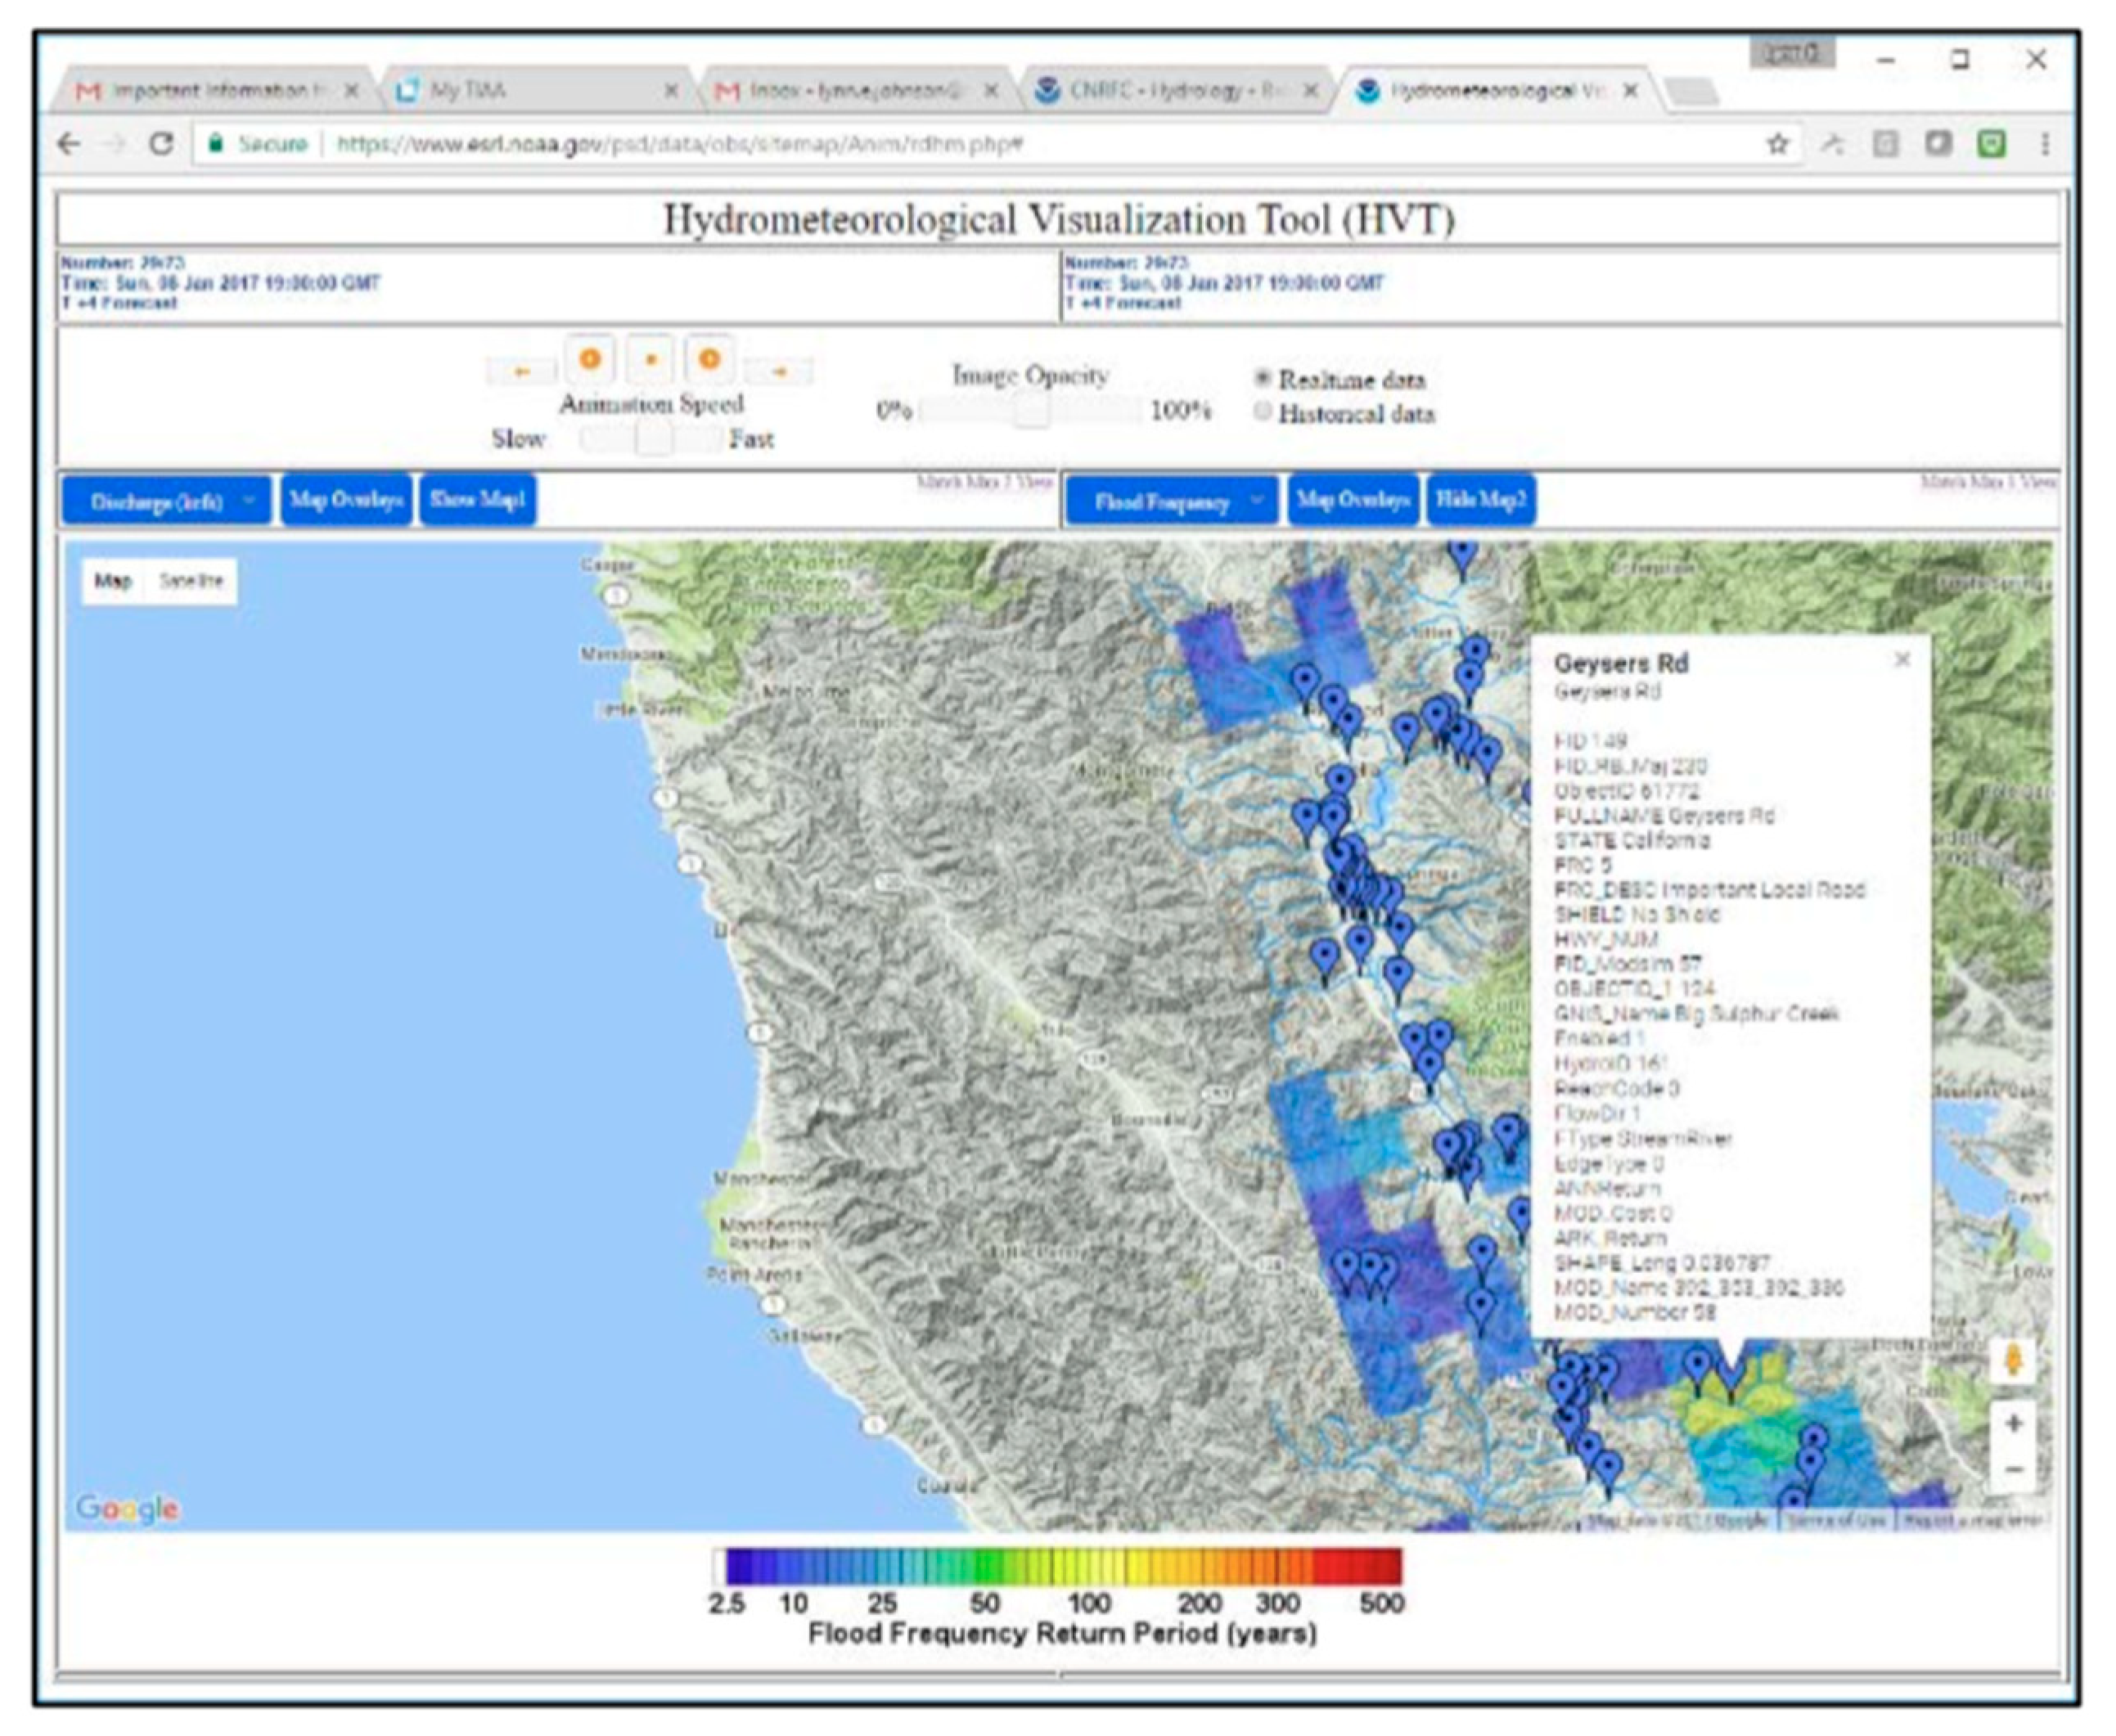The width and height of the screenshot is (2116, 1736).
Task: Click the Show Map1 button
Action: pyautogui.click(x=477, y=499)
